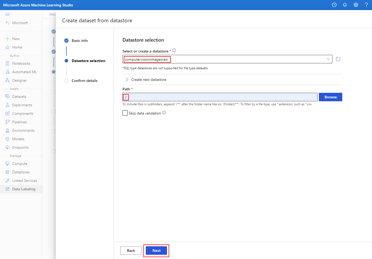Click the refresh datastores icon
The height and width of the screenshot is (259, 372).
coord(338,59)
